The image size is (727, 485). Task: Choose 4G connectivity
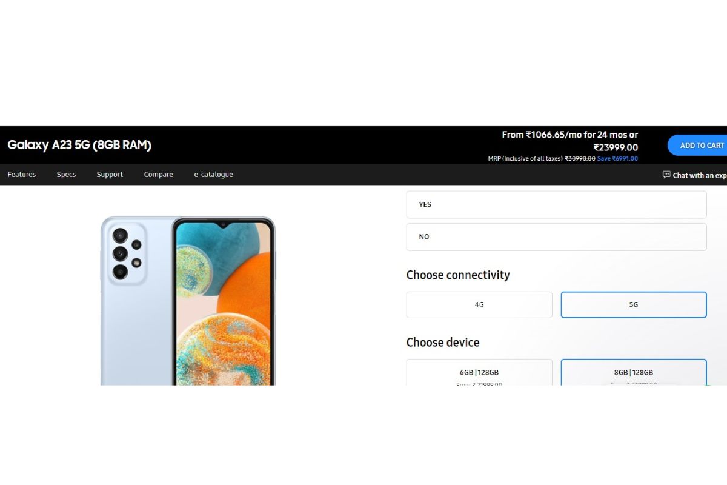[x=479, y=305]
